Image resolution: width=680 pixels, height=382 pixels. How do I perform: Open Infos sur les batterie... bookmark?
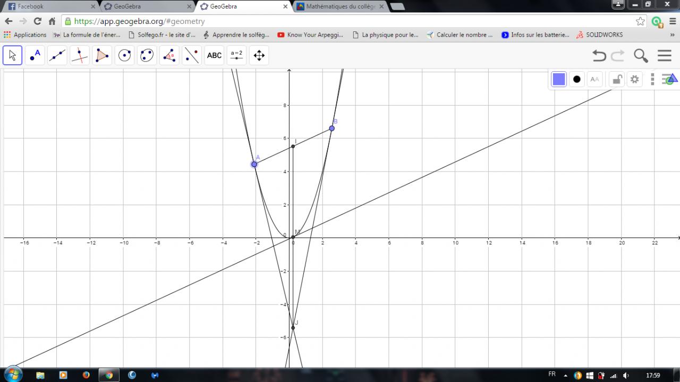(x=535, y=35)
